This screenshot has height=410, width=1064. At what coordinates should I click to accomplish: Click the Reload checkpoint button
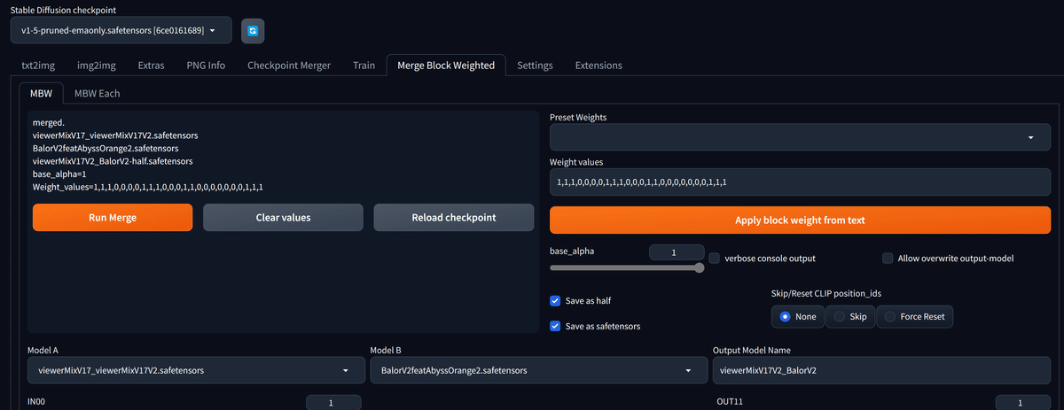tap(454, 217)
